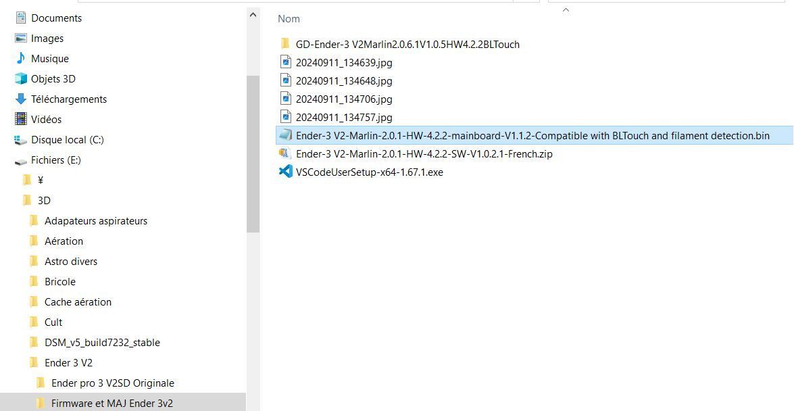Click the sort direction chevron above Nom

(566, 9)
